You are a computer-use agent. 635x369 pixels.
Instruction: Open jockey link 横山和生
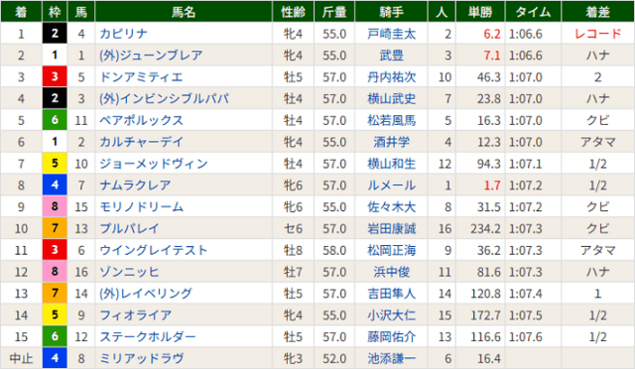[391, 164]
